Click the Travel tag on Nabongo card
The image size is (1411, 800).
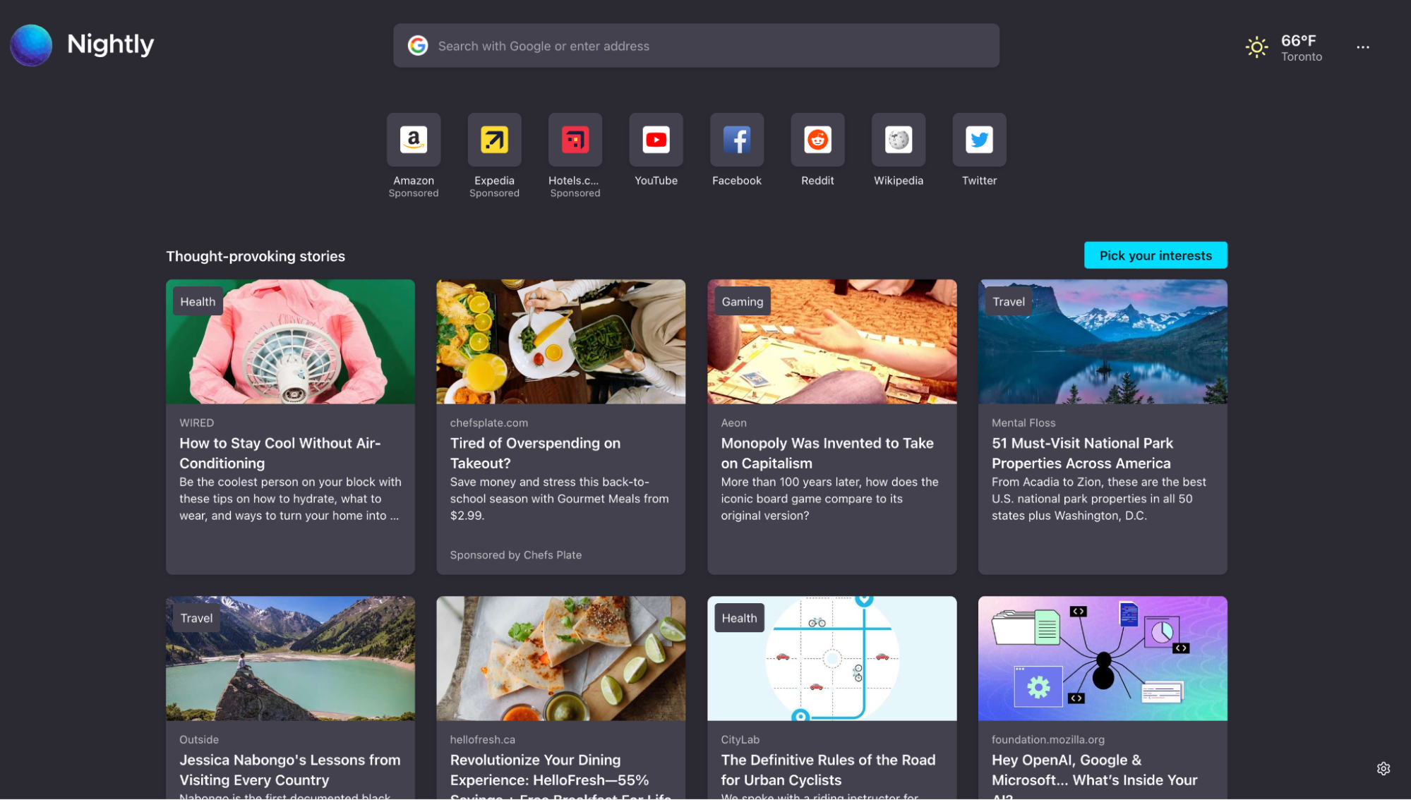196,618
